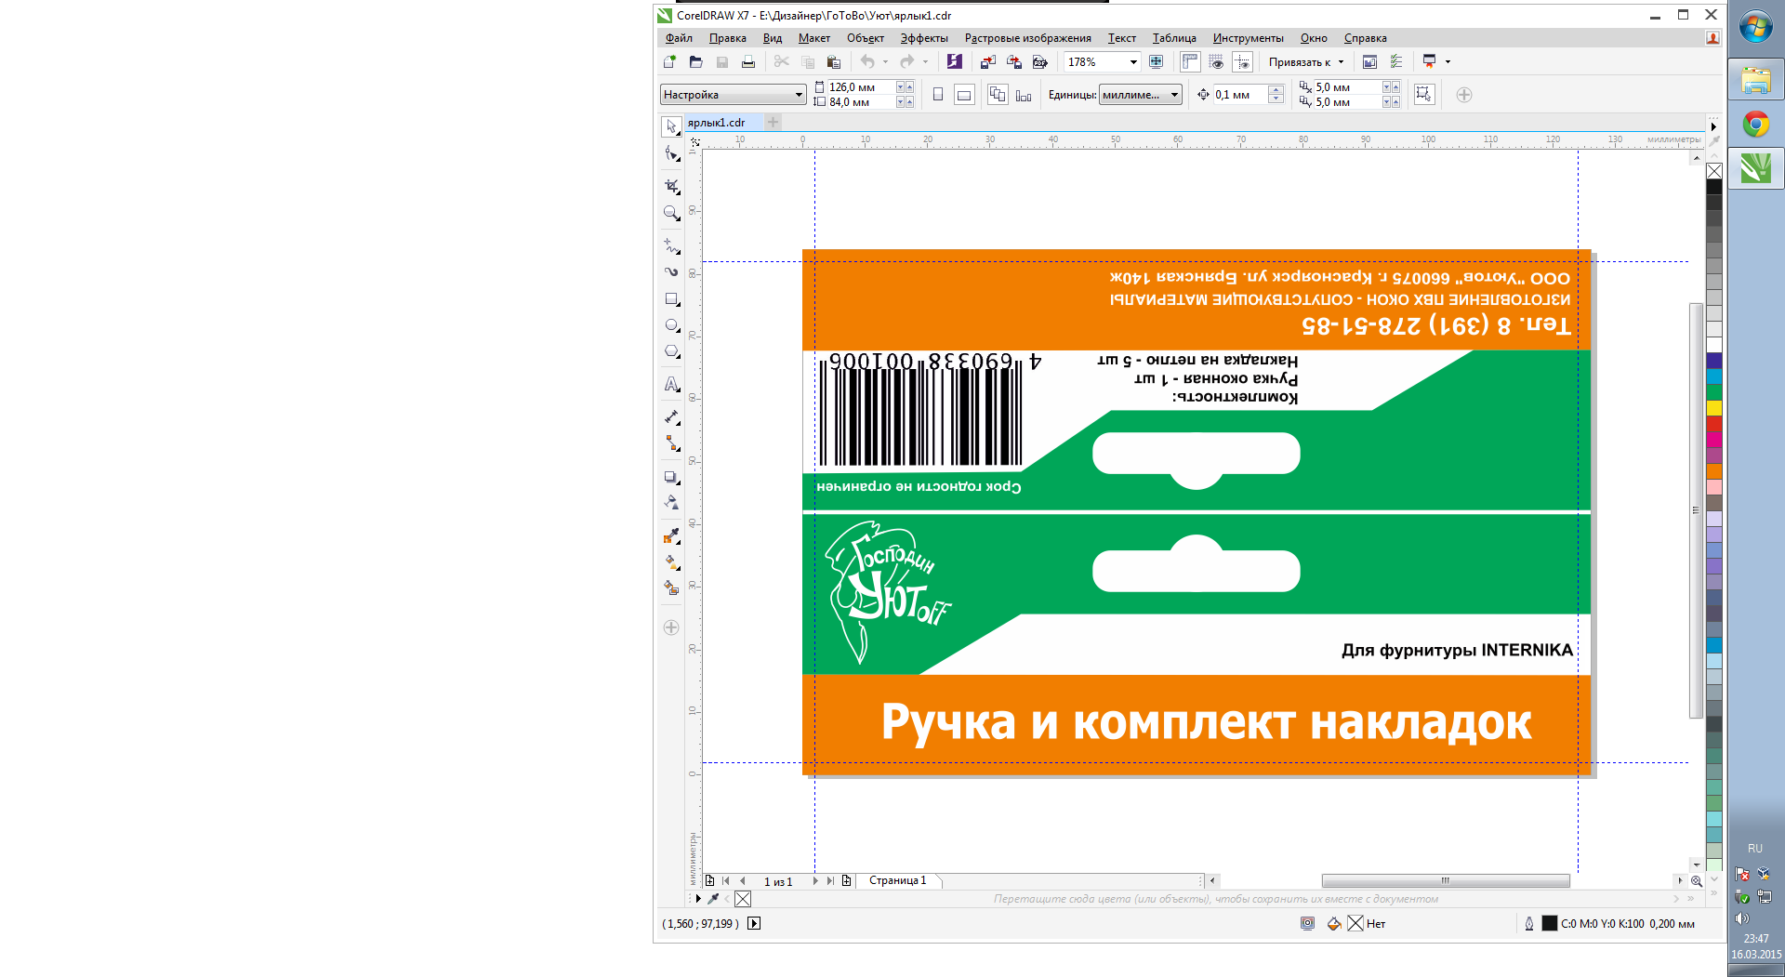Click the quick customize plus on property bar

[x=1464, y=95]
